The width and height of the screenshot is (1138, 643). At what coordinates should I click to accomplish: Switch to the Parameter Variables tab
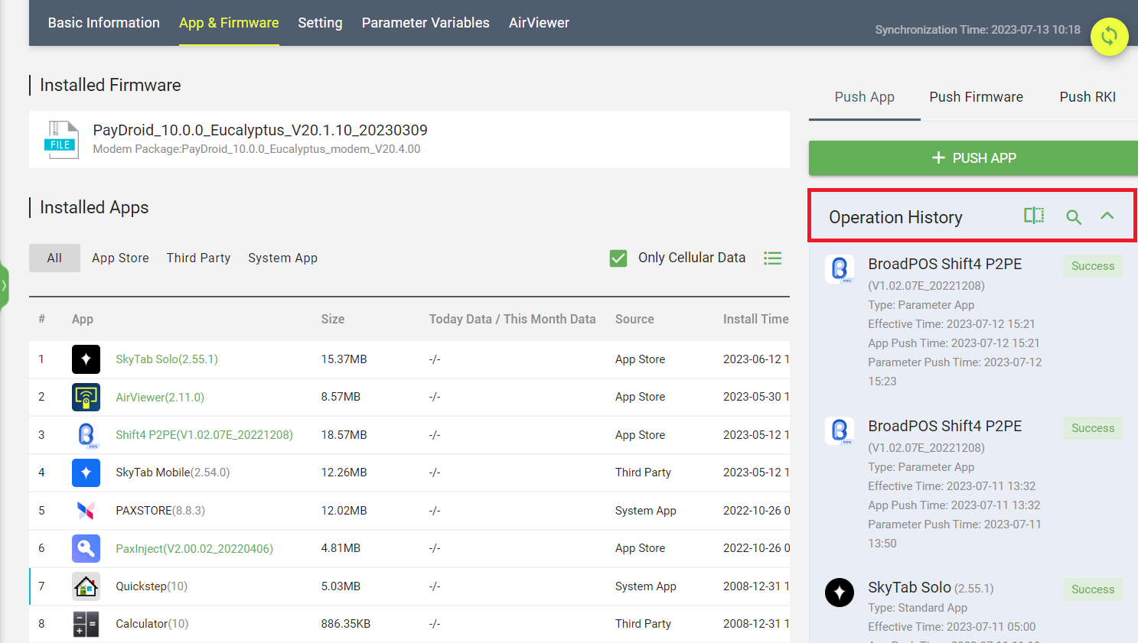point(425,23)
